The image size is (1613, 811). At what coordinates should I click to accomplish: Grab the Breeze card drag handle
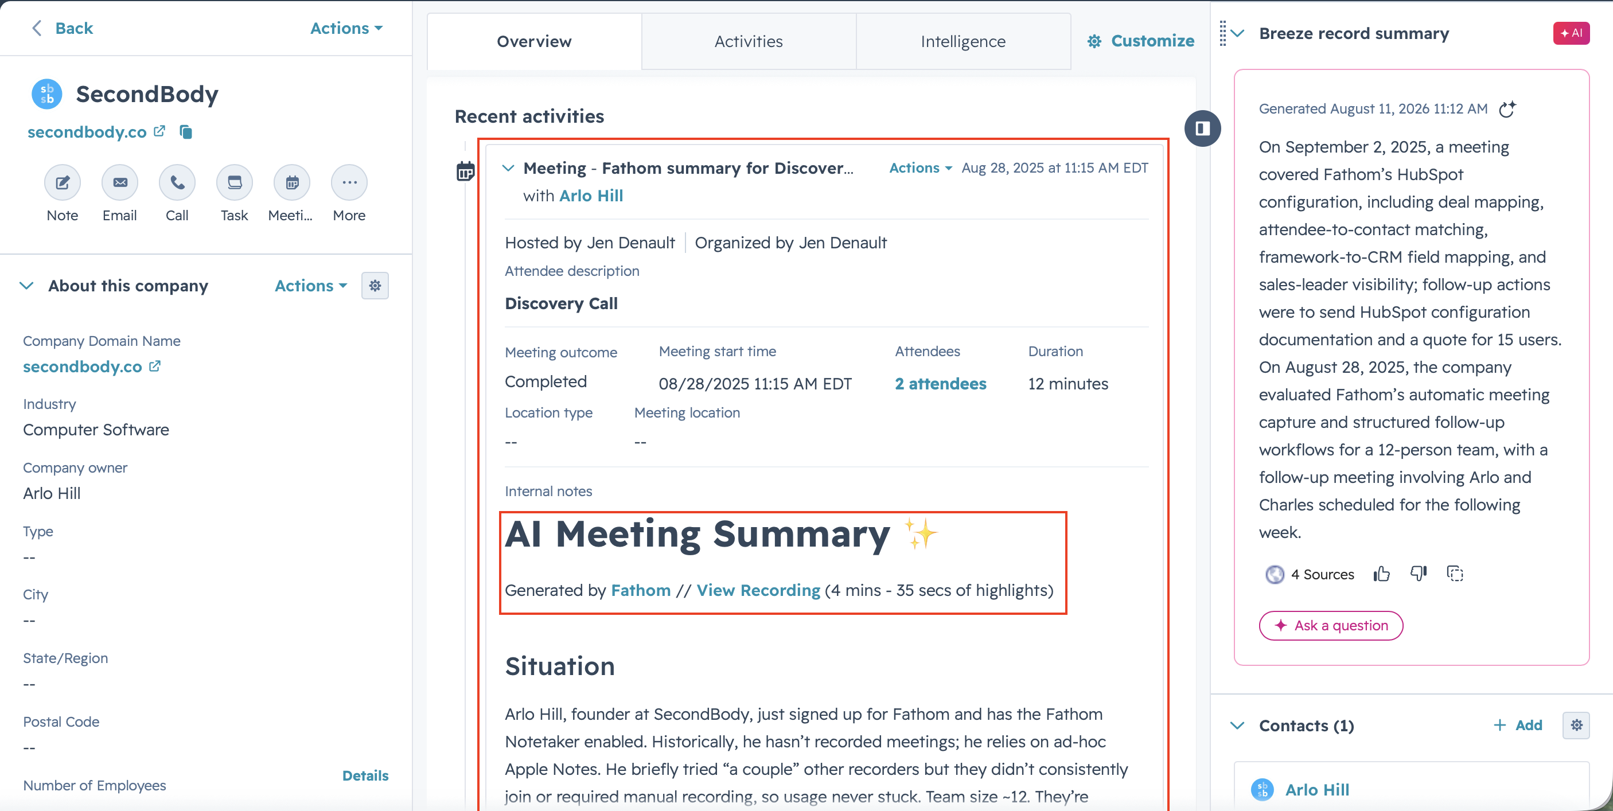click(x=1222, y=33)
